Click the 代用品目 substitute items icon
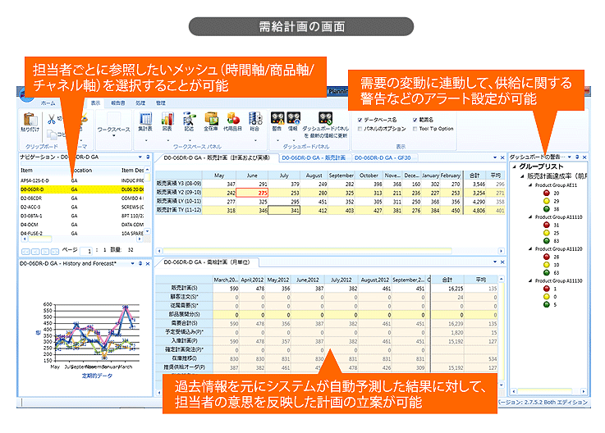 [x=233, y=122]
